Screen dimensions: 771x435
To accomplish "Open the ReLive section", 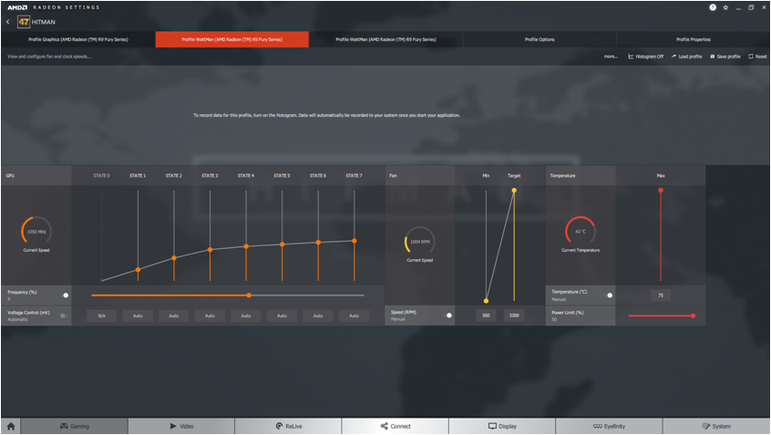I will (289, 426).
